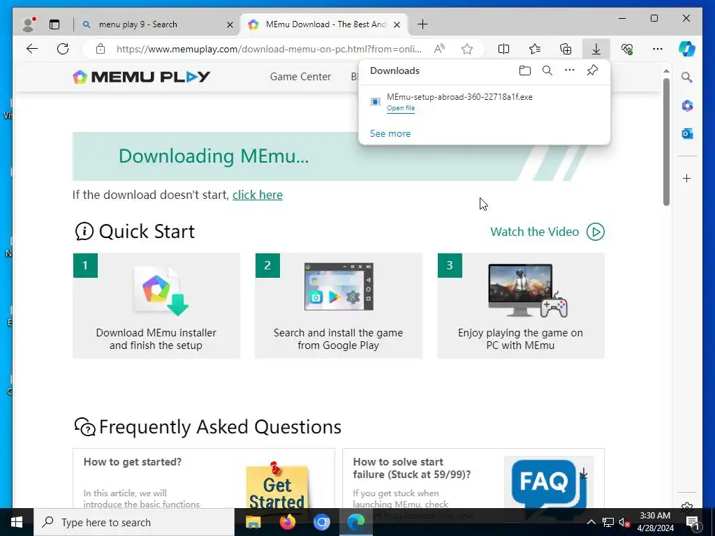Click 'Watch the Video' link

tap(534, 232)
